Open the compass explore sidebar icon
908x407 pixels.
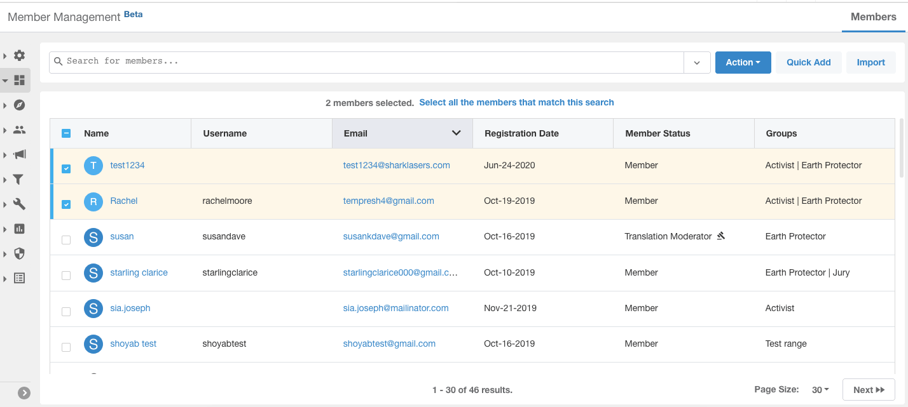tap(19, 105)
